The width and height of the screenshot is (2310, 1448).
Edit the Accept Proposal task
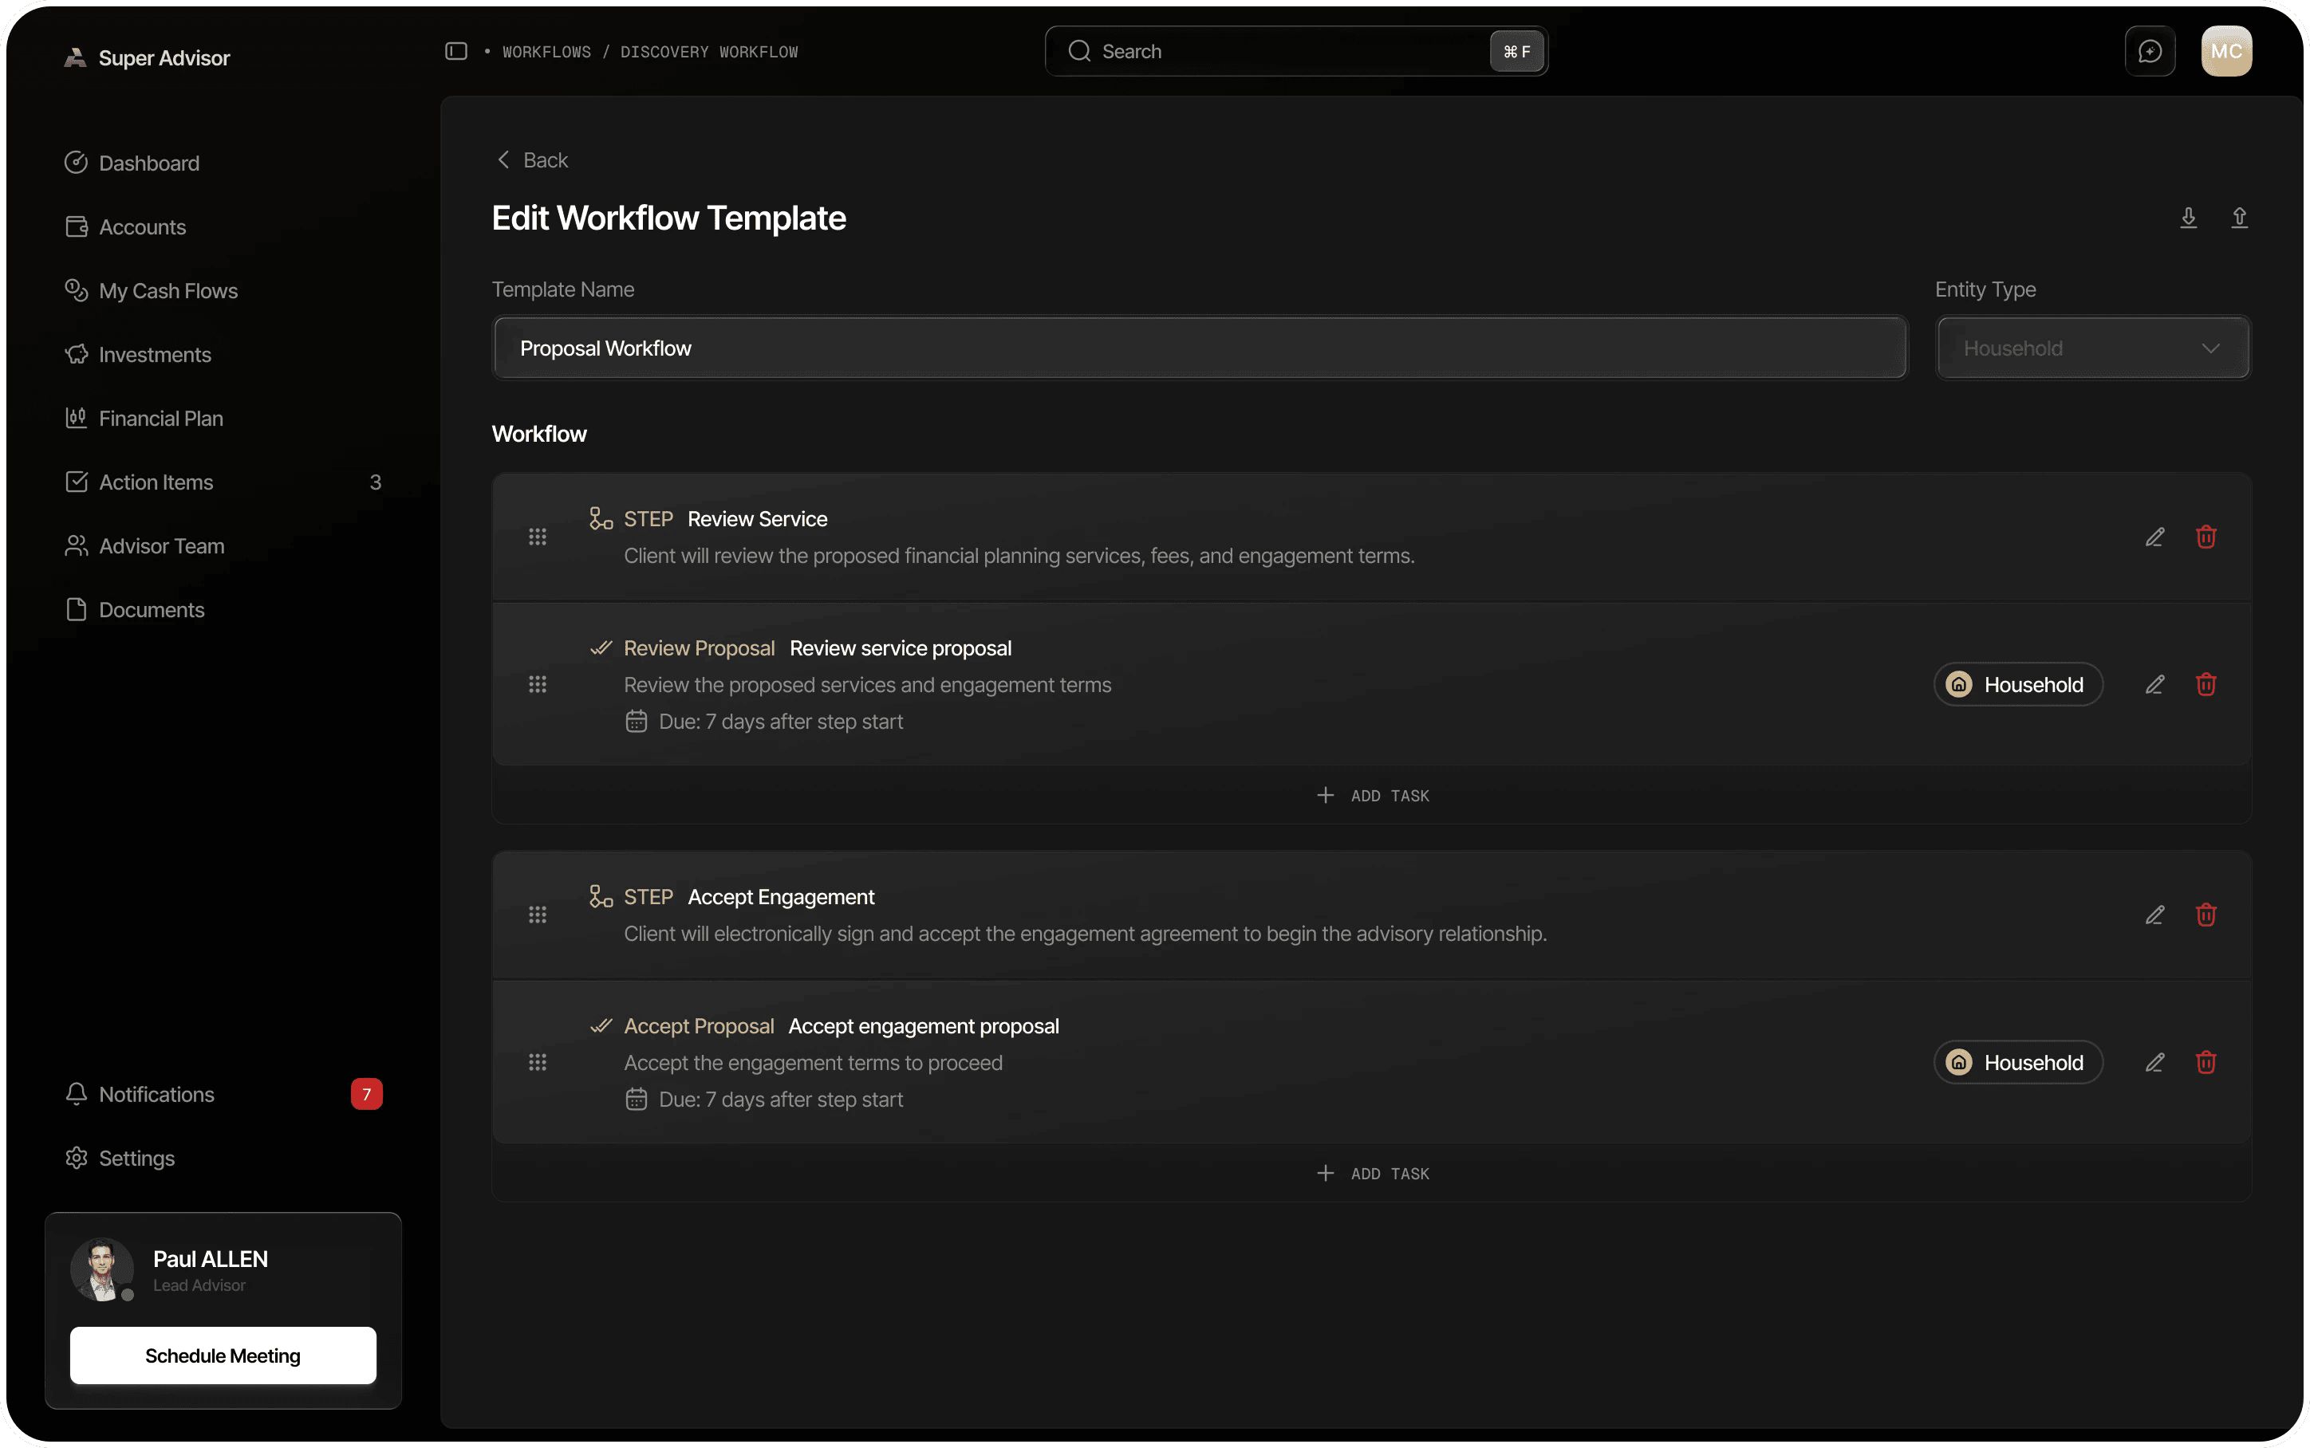[x=2154, y=1063]
